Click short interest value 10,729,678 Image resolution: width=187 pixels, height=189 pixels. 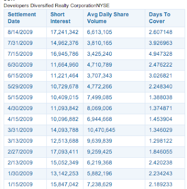(64, 86)
